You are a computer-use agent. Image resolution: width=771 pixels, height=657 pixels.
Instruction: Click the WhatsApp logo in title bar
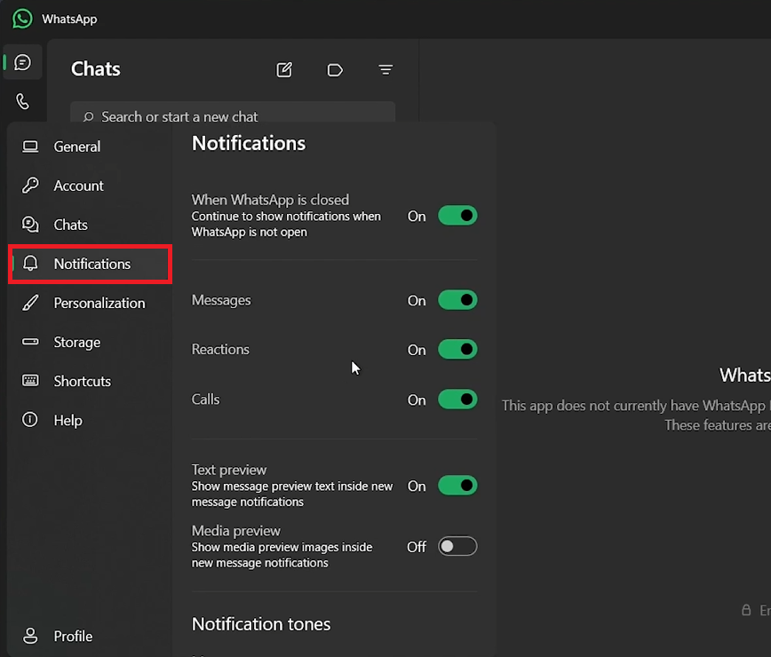click(22, 20)
